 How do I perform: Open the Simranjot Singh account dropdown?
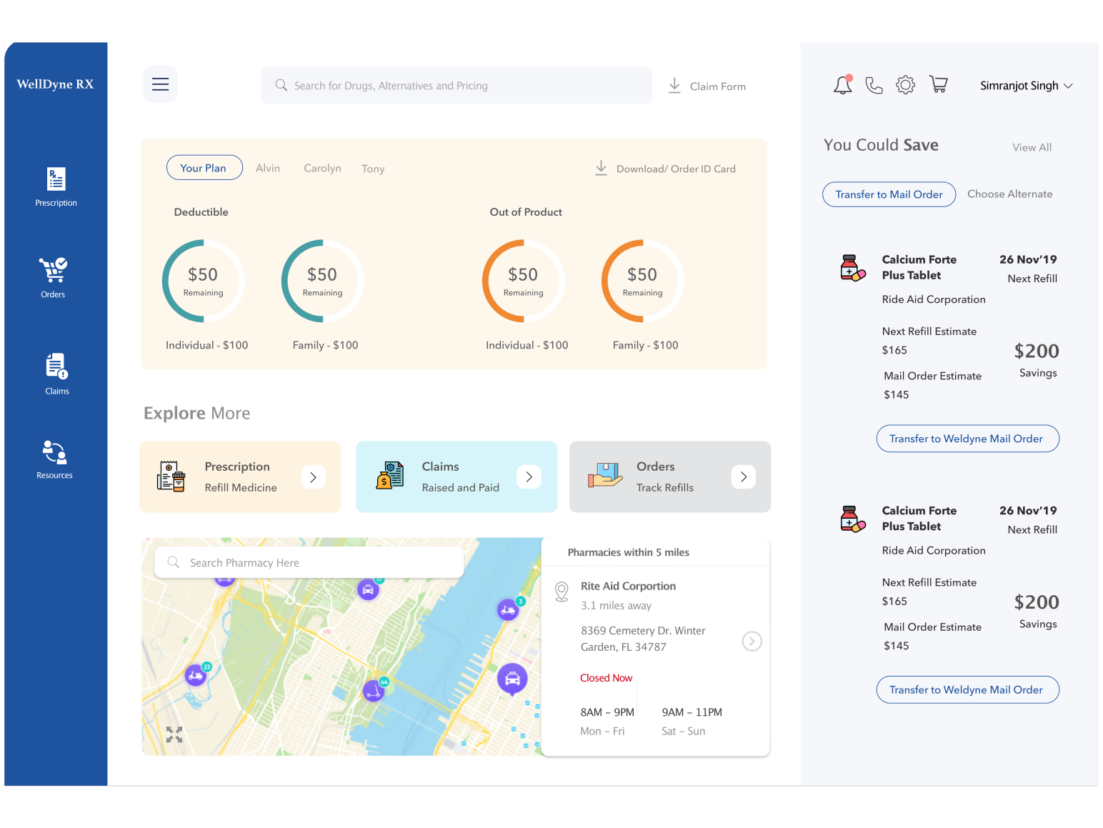click(x=1026, y=85)
